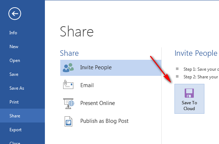Image resolution: width=219 pixels, height=144 pixels.
Task: Select the Present Online label text
Action: 97,103
